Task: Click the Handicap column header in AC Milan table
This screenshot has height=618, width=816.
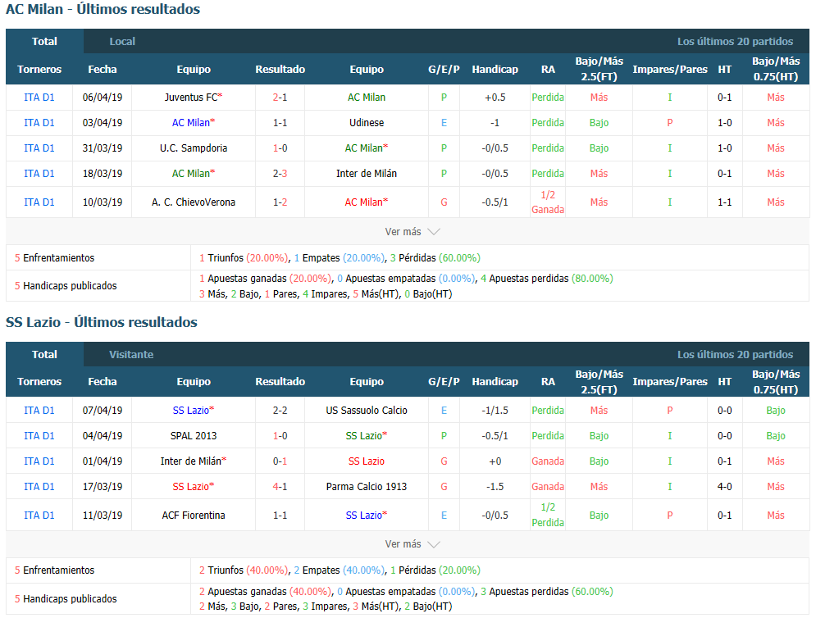Action: point(495,70)
